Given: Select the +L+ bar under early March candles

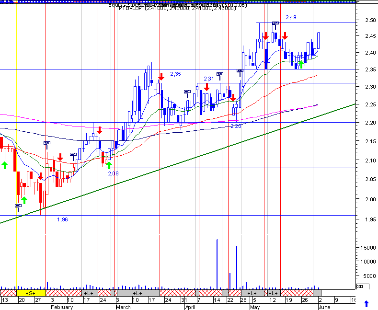Looking at the screenshot, I should [x=138, y=293].
